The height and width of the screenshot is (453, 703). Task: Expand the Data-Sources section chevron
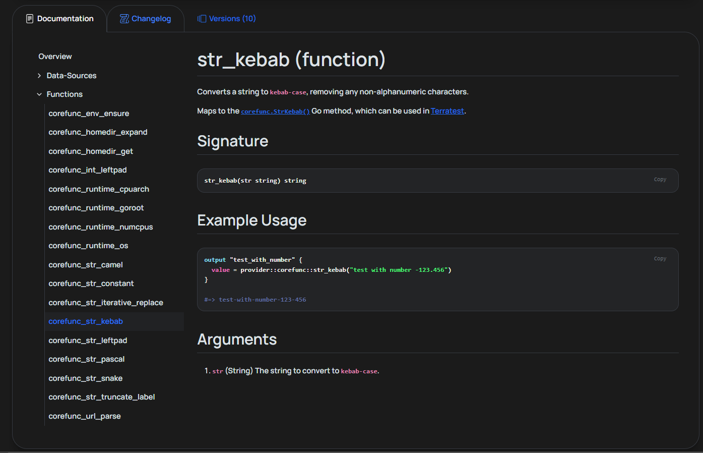click(x=39, y=76)
